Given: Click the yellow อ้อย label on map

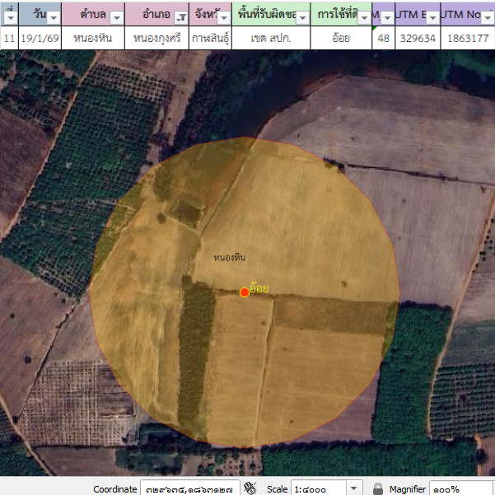Looking at the screenshot, I should pyautogui.click(x=259, y=288).
